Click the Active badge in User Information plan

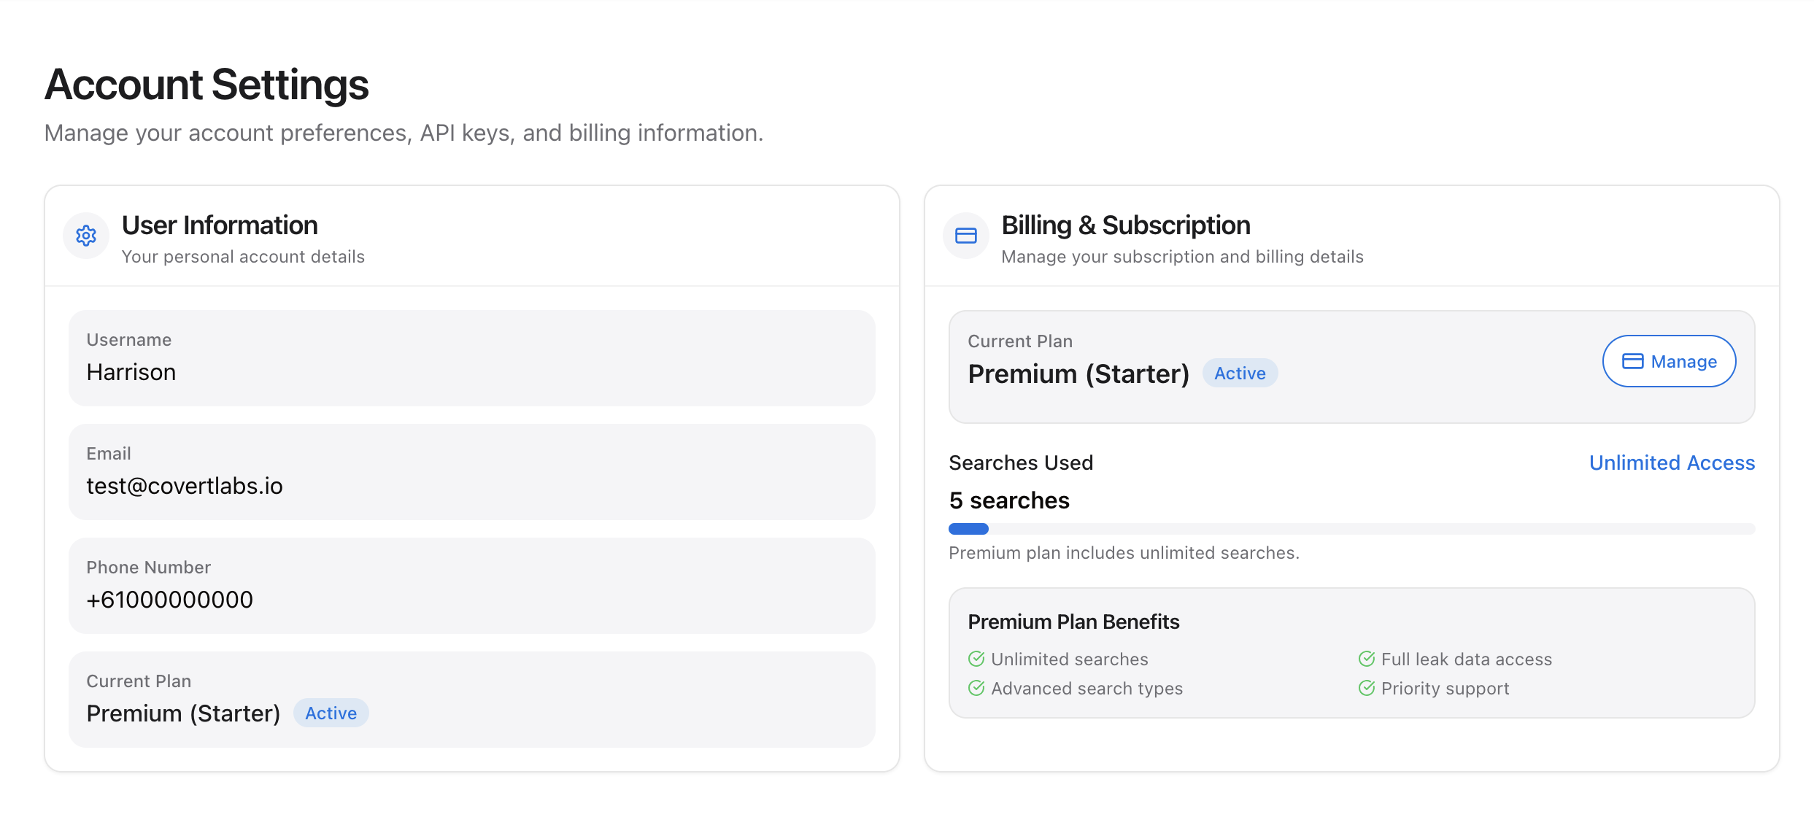click(331, 713)
